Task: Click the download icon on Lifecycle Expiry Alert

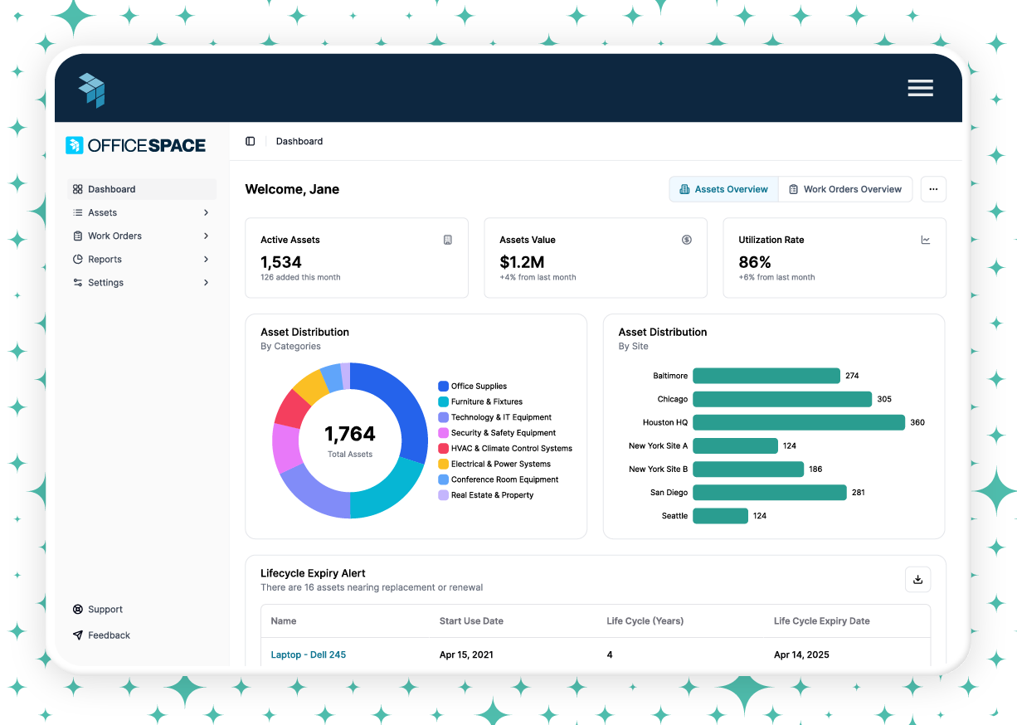Action: 917,579
